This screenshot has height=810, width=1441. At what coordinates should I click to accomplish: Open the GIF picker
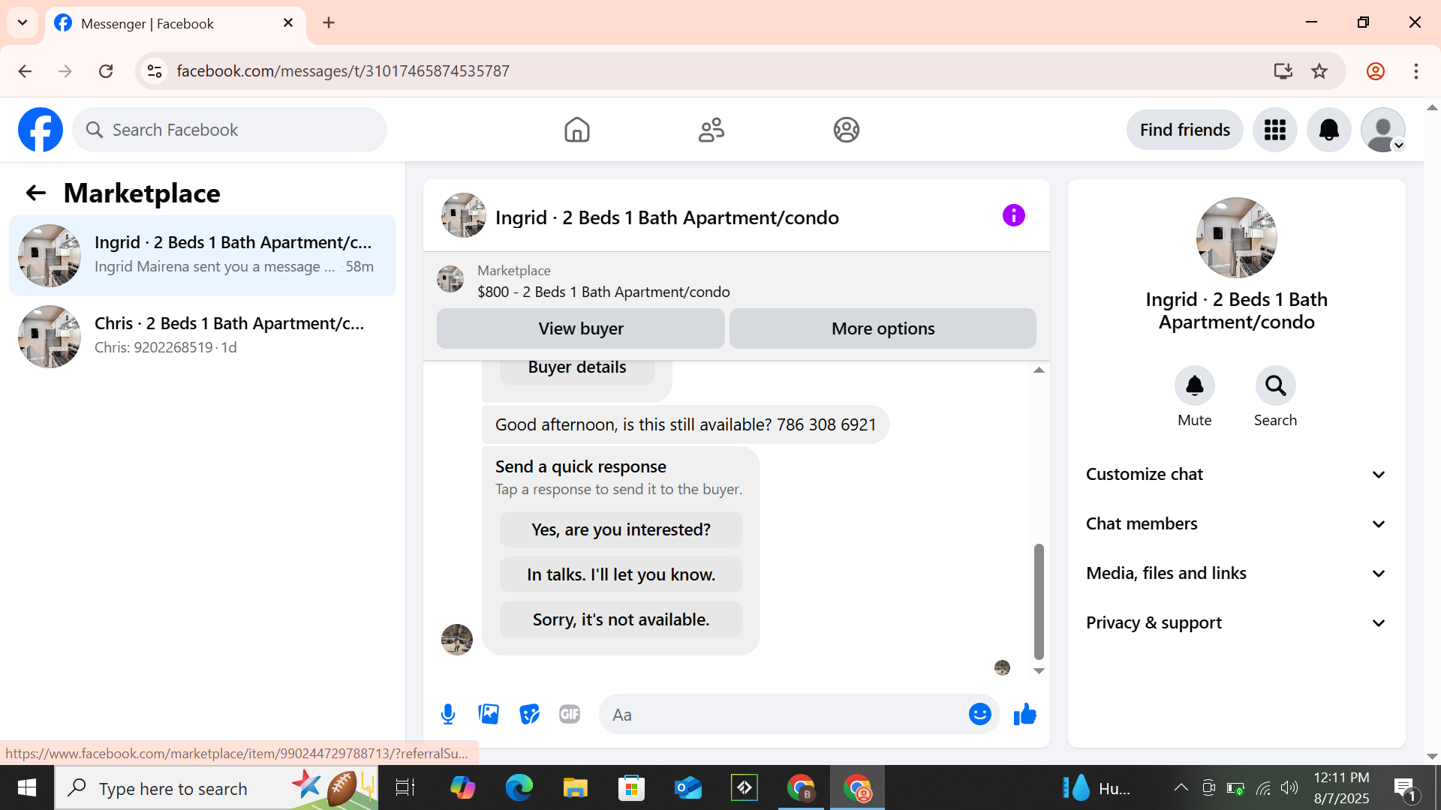click(570, 714)
